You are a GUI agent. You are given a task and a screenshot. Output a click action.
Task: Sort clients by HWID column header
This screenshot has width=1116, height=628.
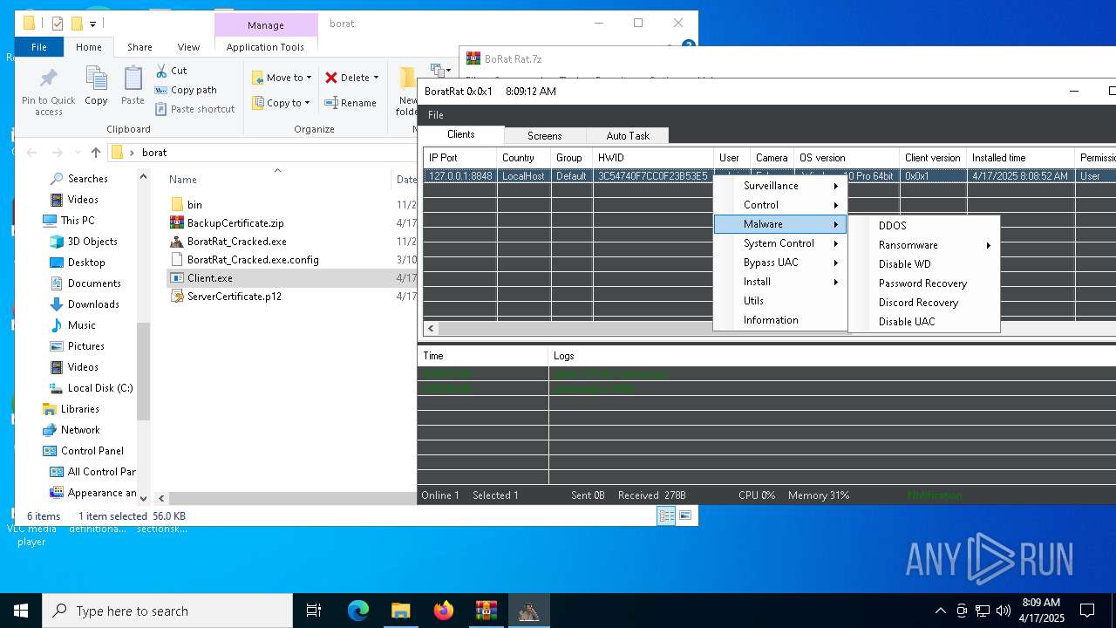tap(652, 158)
